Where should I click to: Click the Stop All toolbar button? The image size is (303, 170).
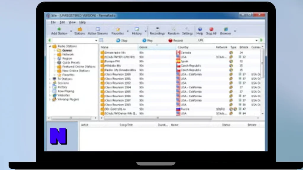tap(211, 31)
